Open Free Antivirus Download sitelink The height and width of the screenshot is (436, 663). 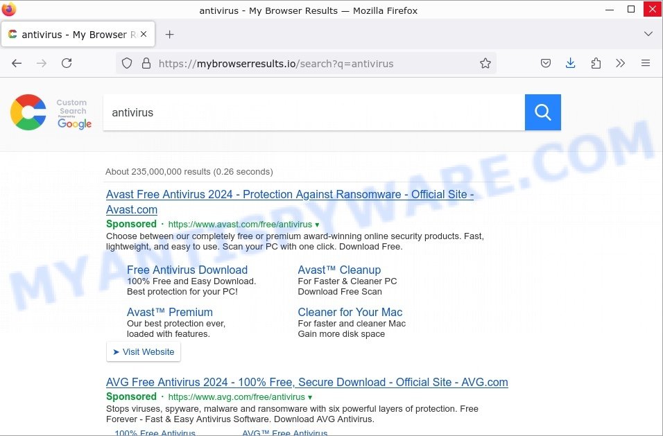point(187,270)
